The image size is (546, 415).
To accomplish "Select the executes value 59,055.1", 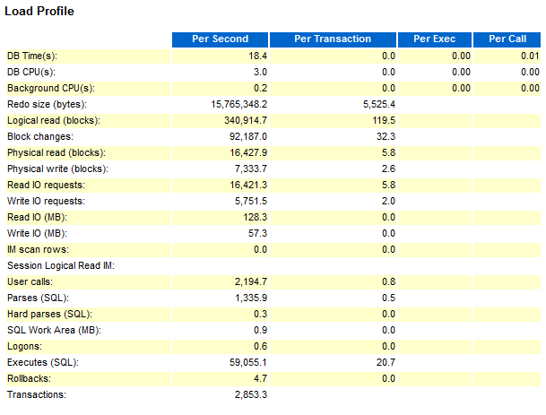I will click(x=248, y=362).
